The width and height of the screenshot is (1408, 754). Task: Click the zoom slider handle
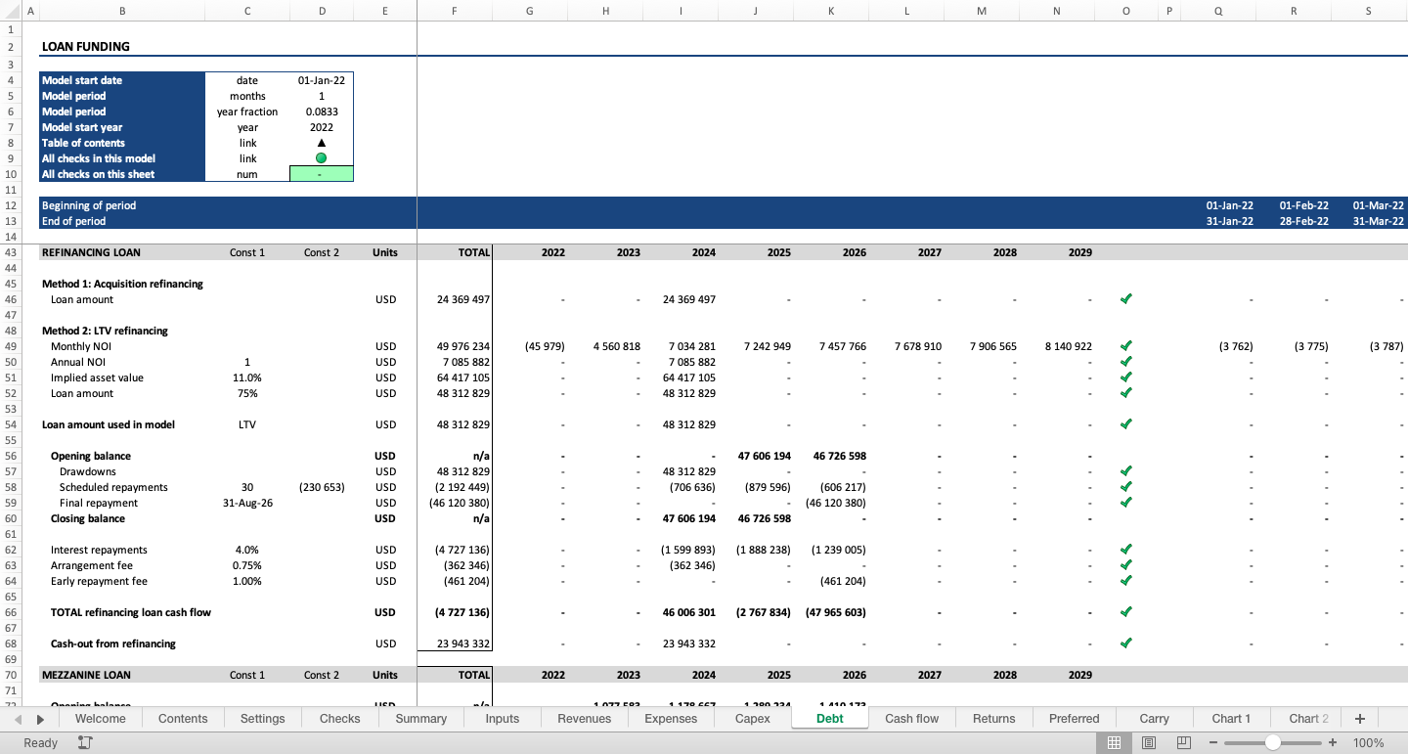(x=1273, y=743)
